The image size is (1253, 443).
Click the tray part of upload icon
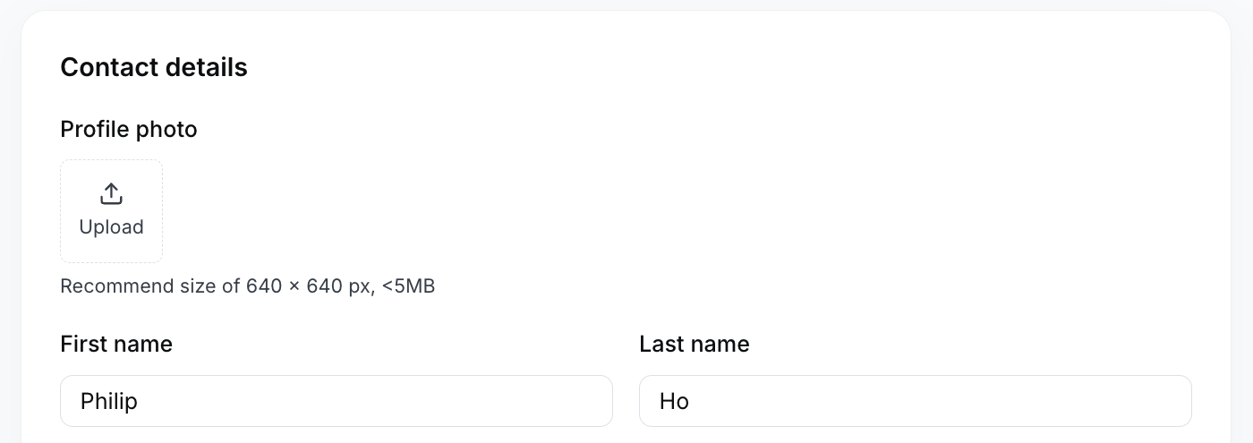[111, 201]
